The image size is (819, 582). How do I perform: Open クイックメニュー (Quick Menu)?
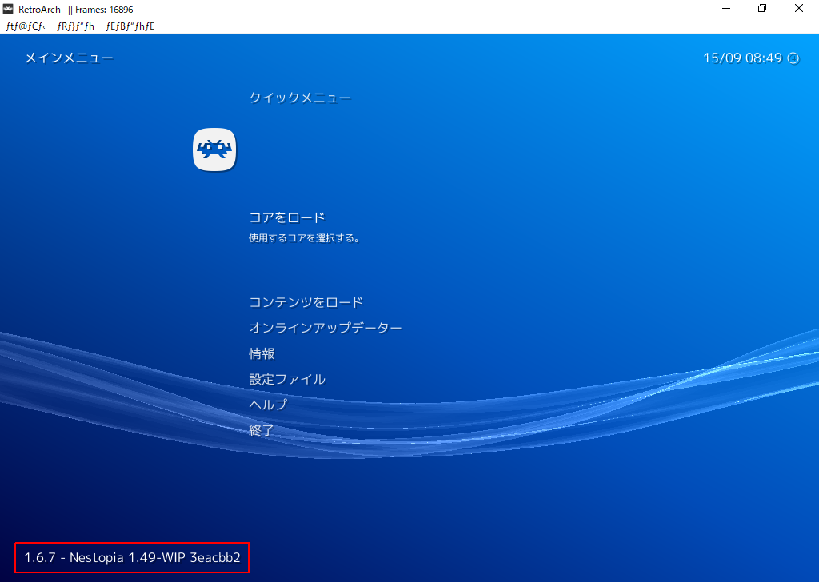coord(300,98)
